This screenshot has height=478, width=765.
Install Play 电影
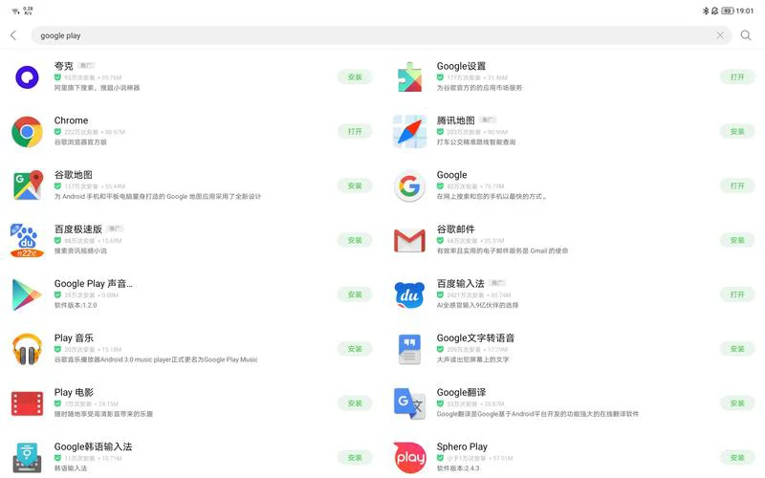355,403
